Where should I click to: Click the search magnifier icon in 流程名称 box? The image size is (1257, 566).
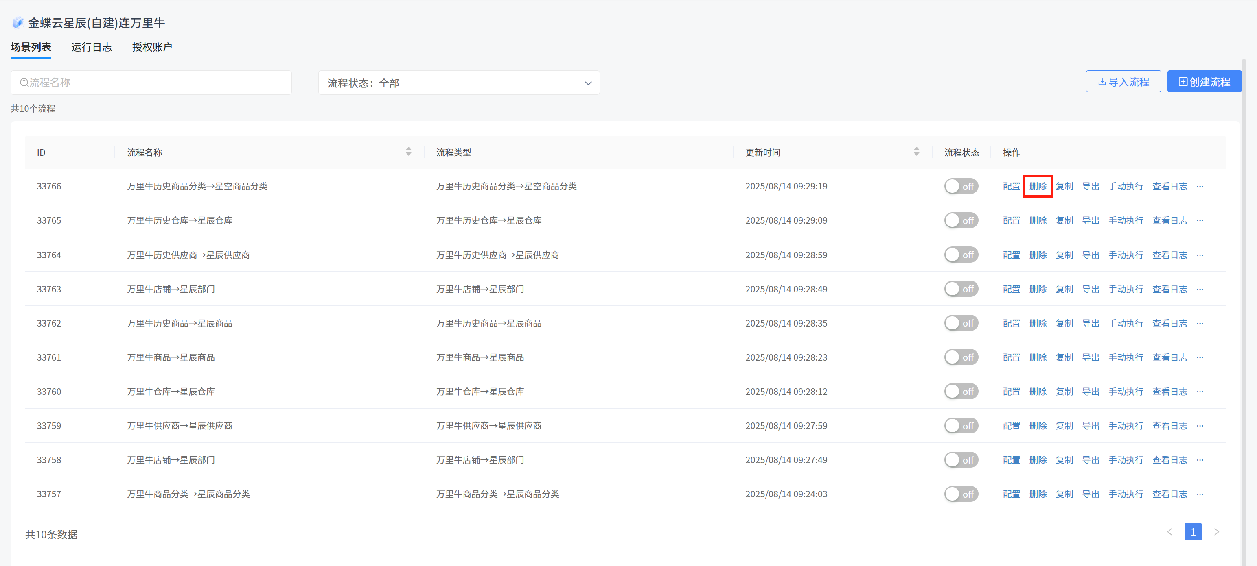[x=24, y=83]
